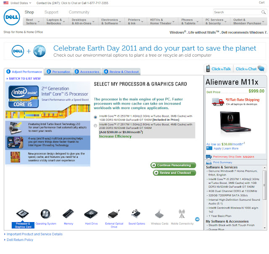This screenshot has height=254, width=269.
Task: Click the phone icon beside Click to Talk
Action: click(208, 68)
